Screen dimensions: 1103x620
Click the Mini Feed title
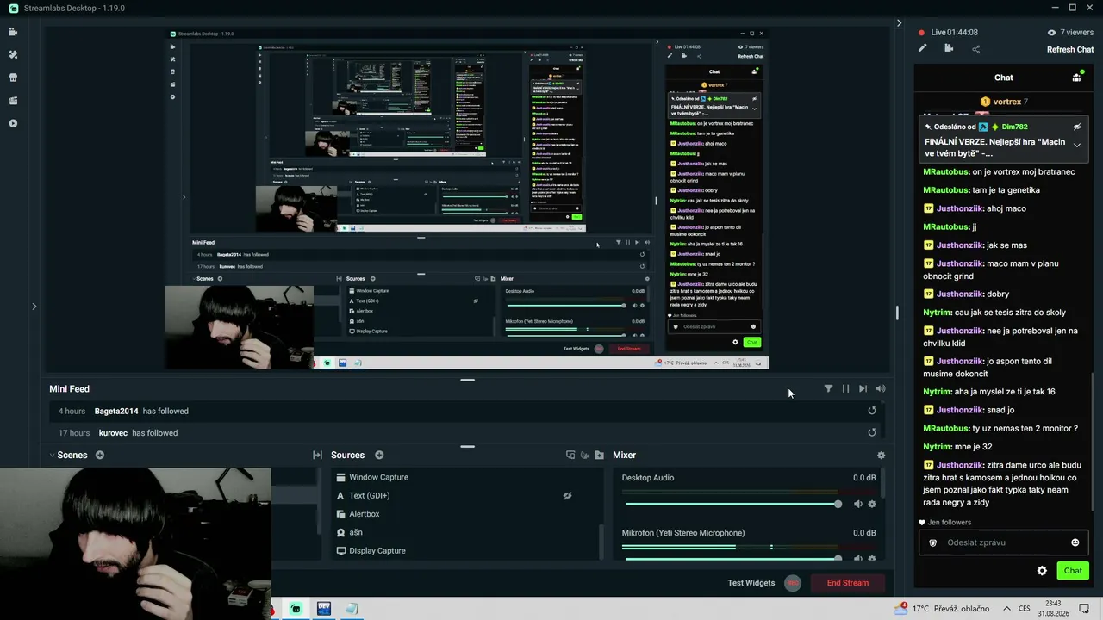tap(69, 389)
